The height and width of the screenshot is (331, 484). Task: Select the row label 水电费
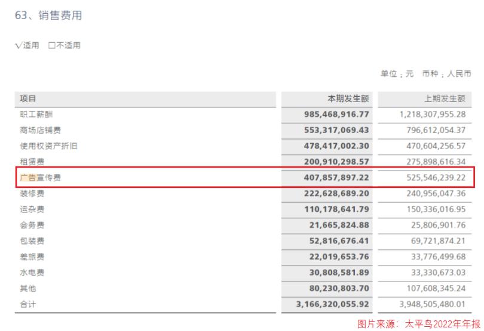point(32,273)
